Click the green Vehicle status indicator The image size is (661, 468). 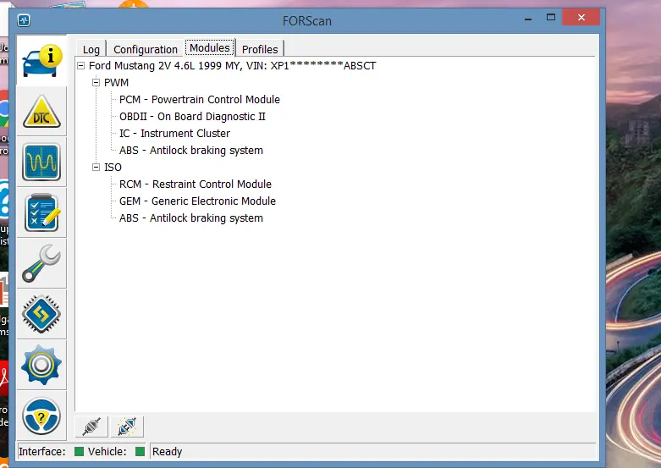coord(140,452)
